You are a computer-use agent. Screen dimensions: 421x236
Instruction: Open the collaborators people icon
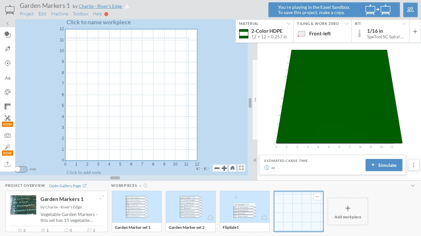point(410,10)
